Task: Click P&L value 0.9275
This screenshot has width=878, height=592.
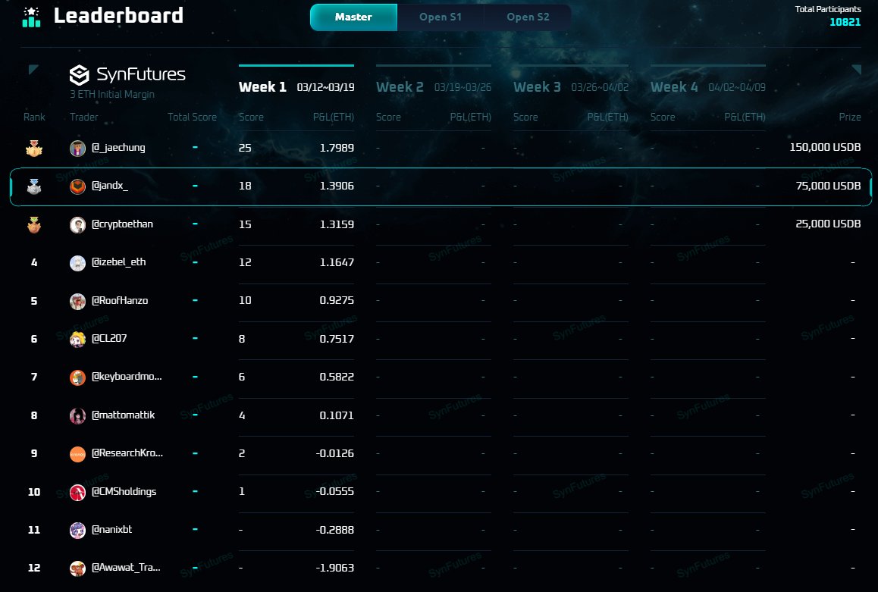Action: click(x=337, y=300)
